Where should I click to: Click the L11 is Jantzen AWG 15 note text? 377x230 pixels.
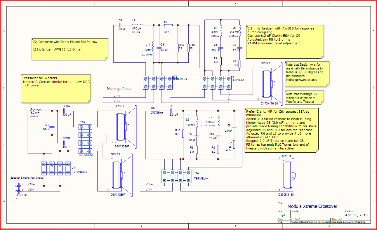coord(57,49)
